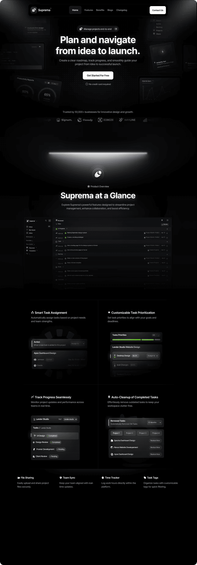Viewport: 197px width, 565px height.
Task: Open the Features menu item
Action: pos(89,10)
